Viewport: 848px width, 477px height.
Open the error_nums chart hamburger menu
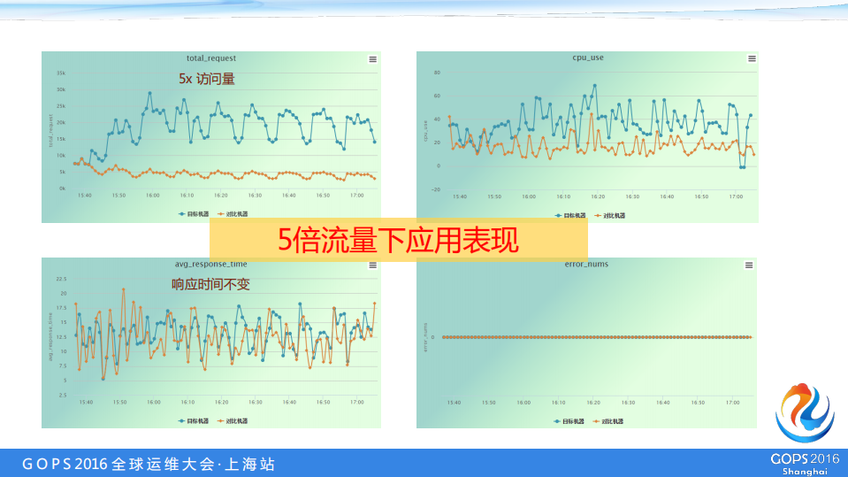click(749, 265)
